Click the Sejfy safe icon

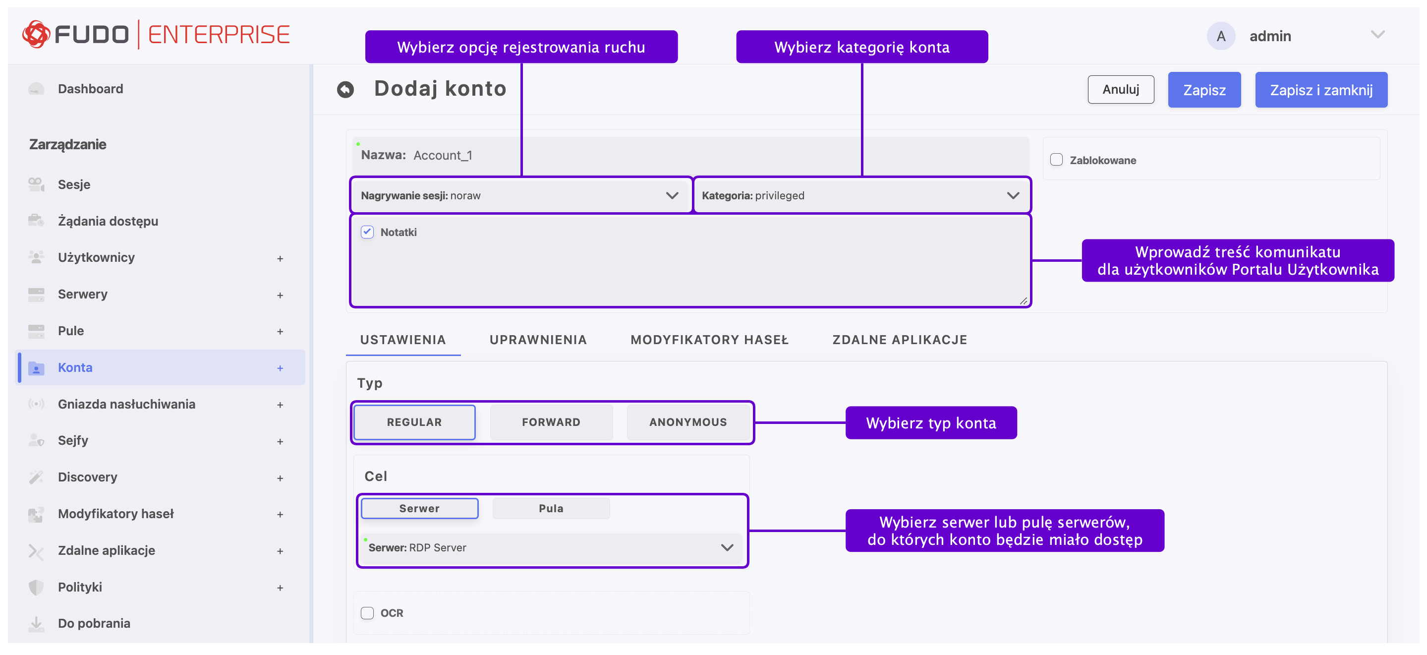tap(36, 440)
